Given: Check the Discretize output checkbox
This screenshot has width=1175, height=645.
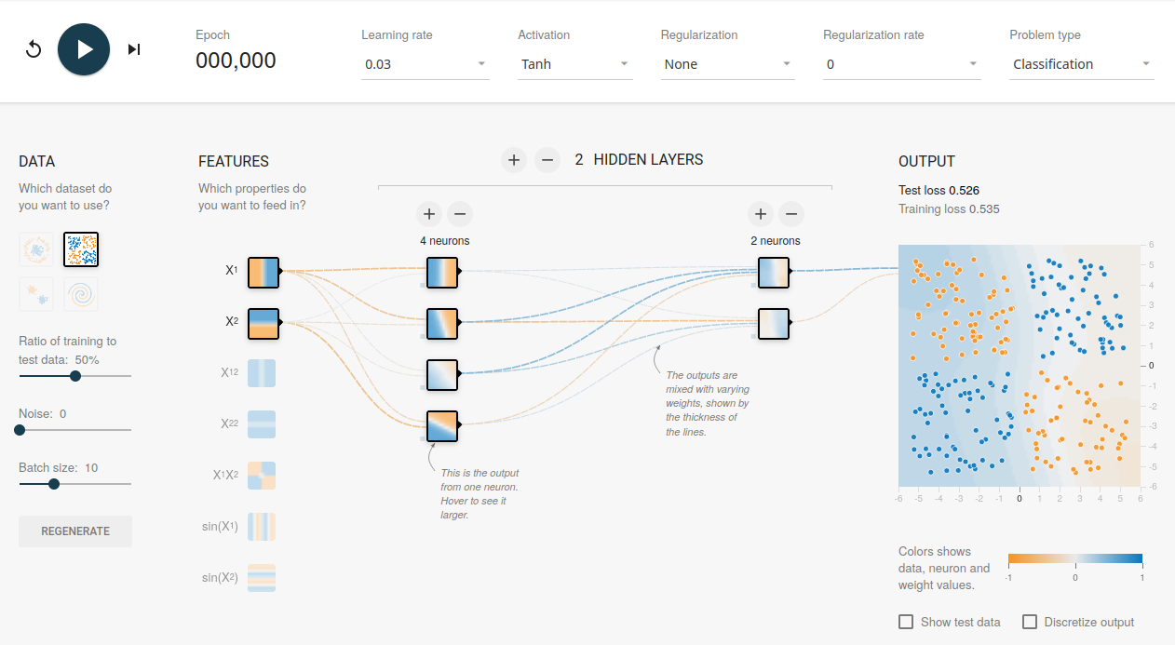Looking at the screenshot, I should [1030, 622].
